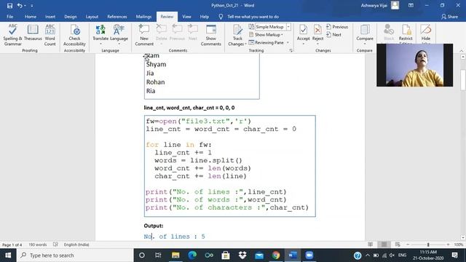The width and height of the screenshot is (466, 262).
Task: Go to Previous comment
Action: (177, 33)
